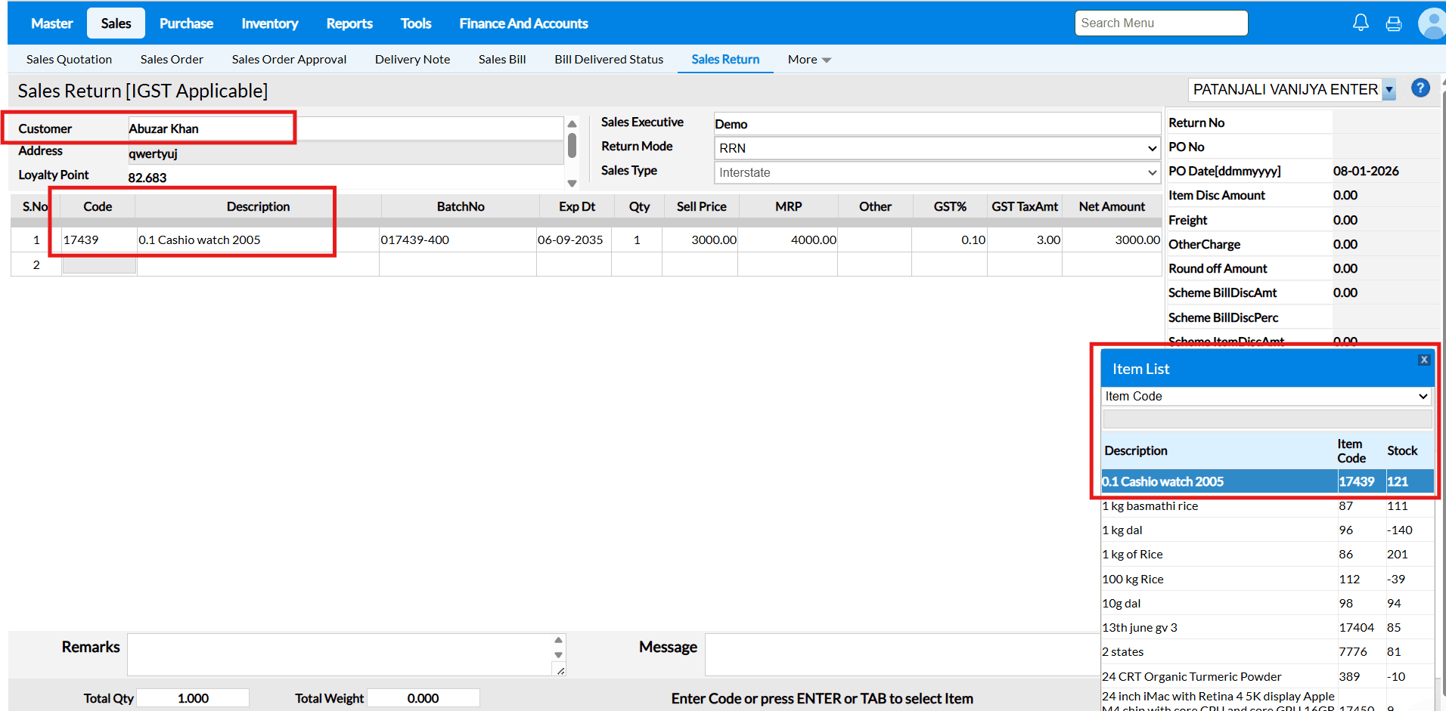Open the Purchase menu

[186, 23]
